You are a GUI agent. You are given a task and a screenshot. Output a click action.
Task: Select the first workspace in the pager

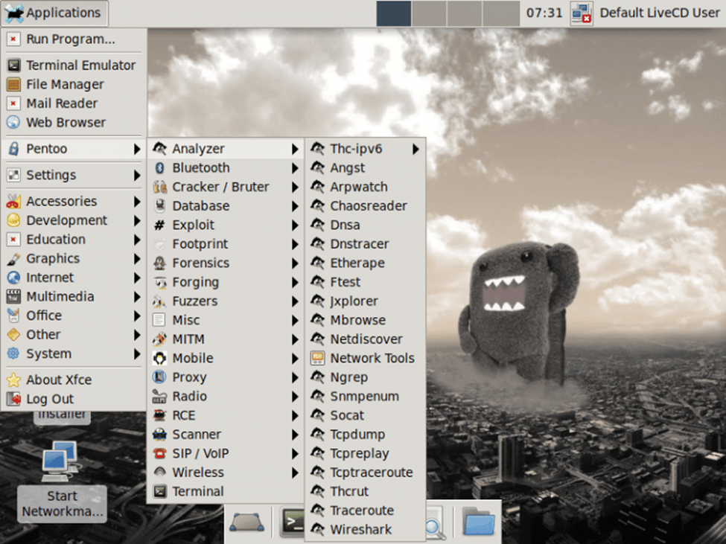[x=393, y=13]
